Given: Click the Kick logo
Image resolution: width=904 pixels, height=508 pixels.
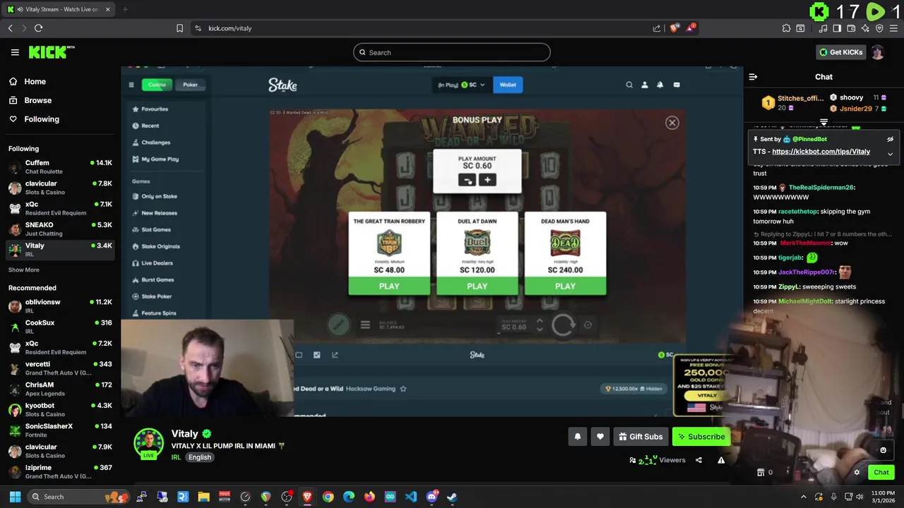Looking at the screenshot, I should pyautogui.click(x=51, y=52).
